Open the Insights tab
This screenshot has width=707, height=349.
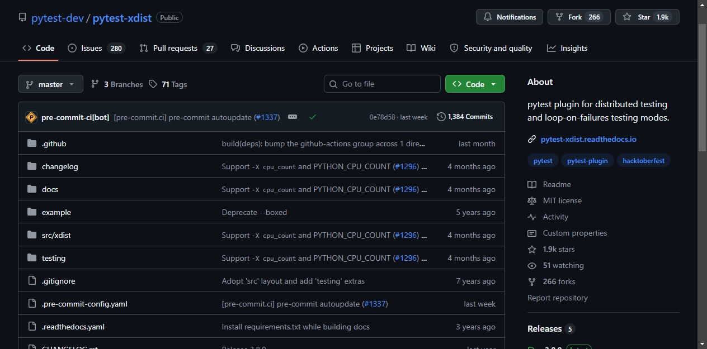click(x=567, y=48)
